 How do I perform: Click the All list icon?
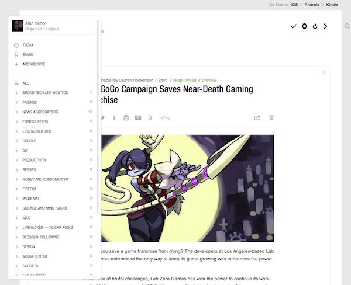[16, 84]
